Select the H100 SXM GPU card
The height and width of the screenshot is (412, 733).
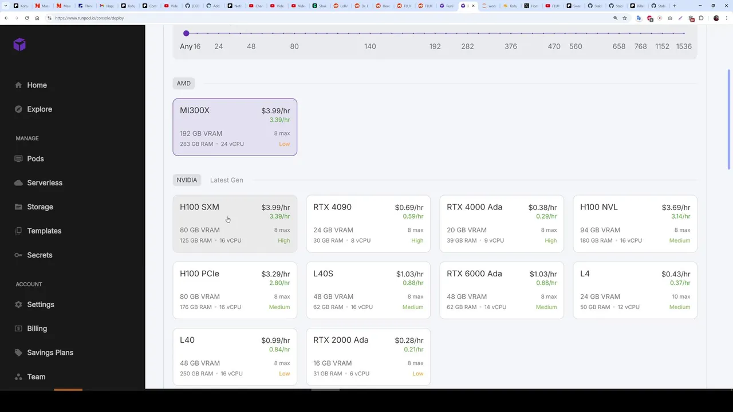(235, 224)
